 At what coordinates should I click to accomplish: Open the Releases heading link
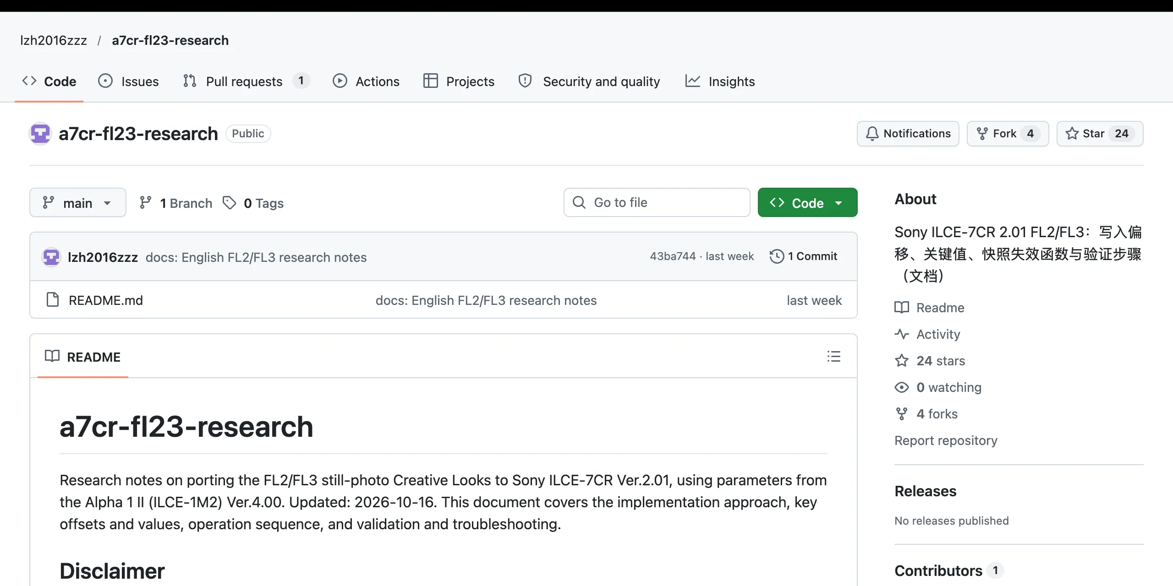point(926,491)
